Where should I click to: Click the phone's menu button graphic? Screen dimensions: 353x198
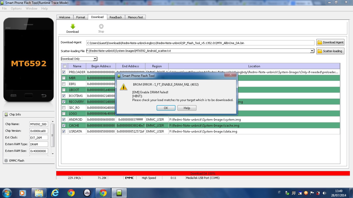[13, 96]
